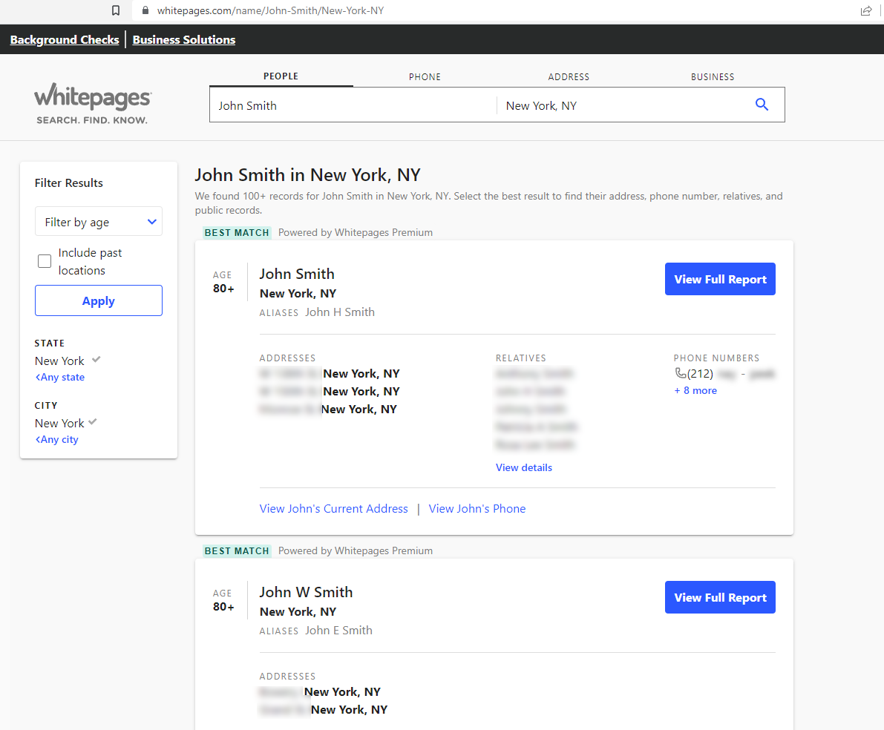Click the first BEST MATCH badge
The width and height of the screenshot is (884, 730).
237,232
